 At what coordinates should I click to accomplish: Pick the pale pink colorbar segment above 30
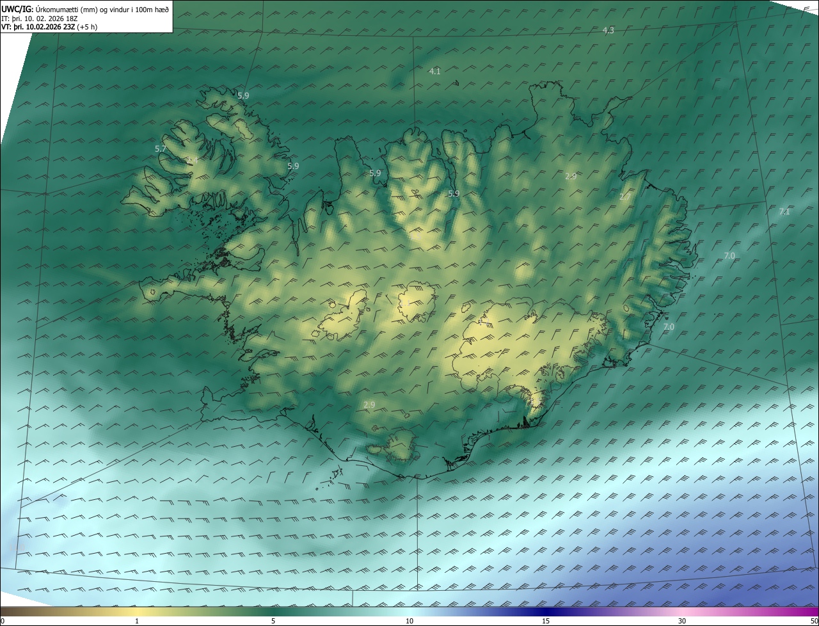[x=682, y=611]
